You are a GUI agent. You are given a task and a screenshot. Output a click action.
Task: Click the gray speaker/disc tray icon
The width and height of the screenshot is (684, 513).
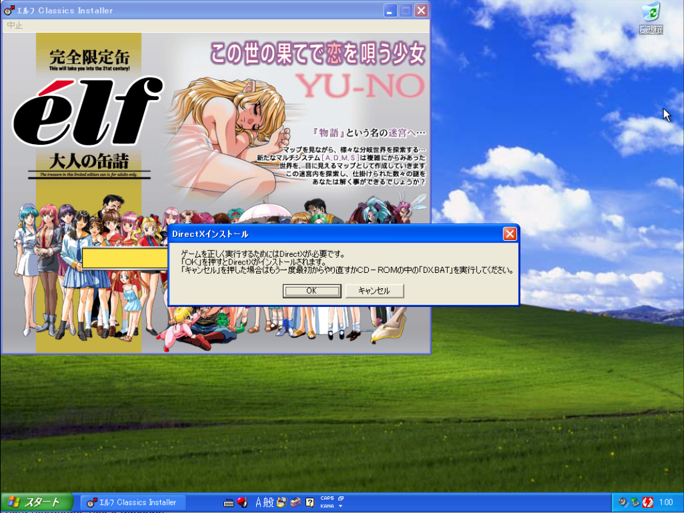point(623,502)
